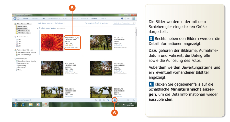
Task: Click the thumbnail size slider
Action: [128, 100]
